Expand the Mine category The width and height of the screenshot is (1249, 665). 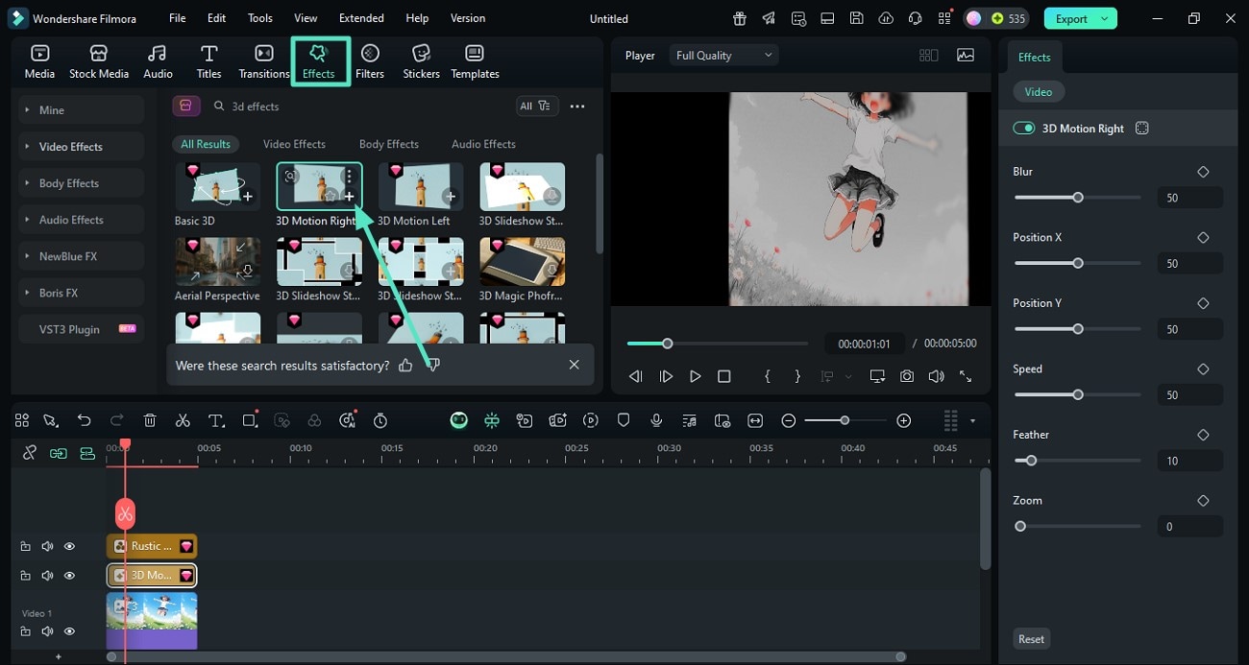click(x=82, y=110)
